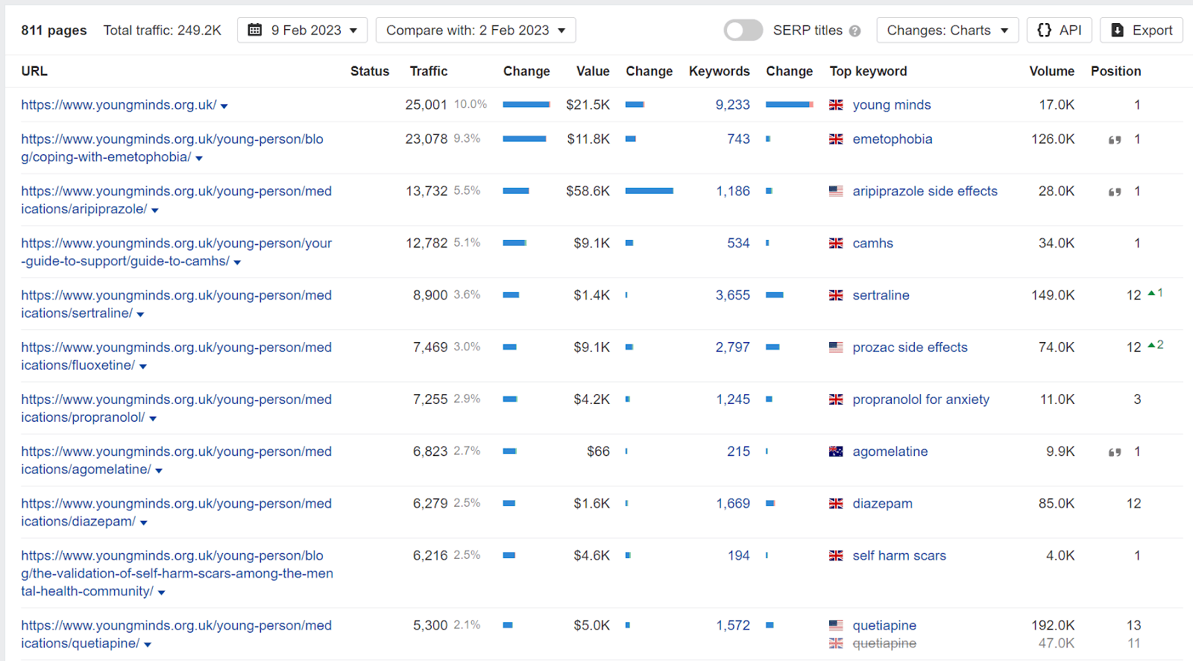Click the 192.0K volume for quetiapine
1193x661 pixels.
tap(1053, 625)
